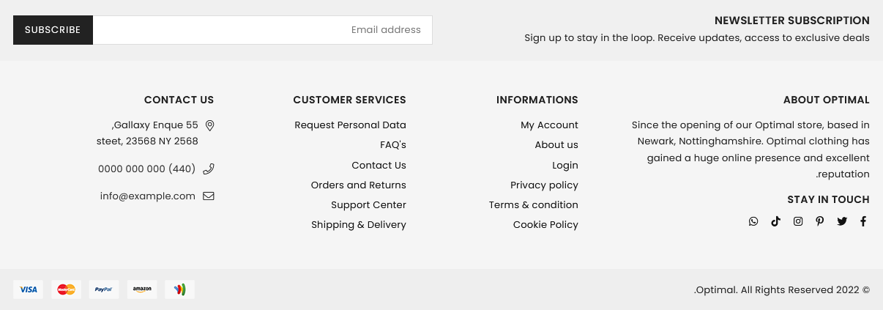Click the Subscribe button
This screenshot has height=310, width=883.
(x=53, y=30)
